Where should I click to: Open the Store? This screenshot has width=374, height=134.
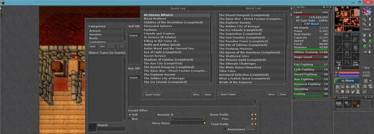click(347, 80)
